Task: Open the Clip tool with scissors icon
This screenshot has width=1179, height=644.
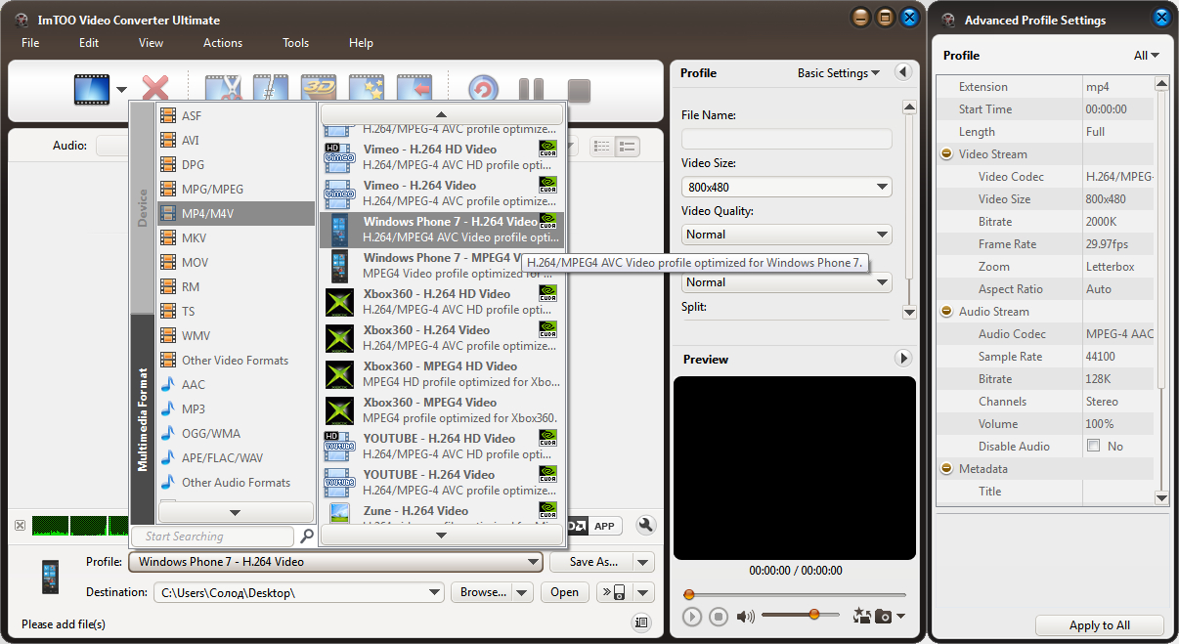Action: coord(222,90)
